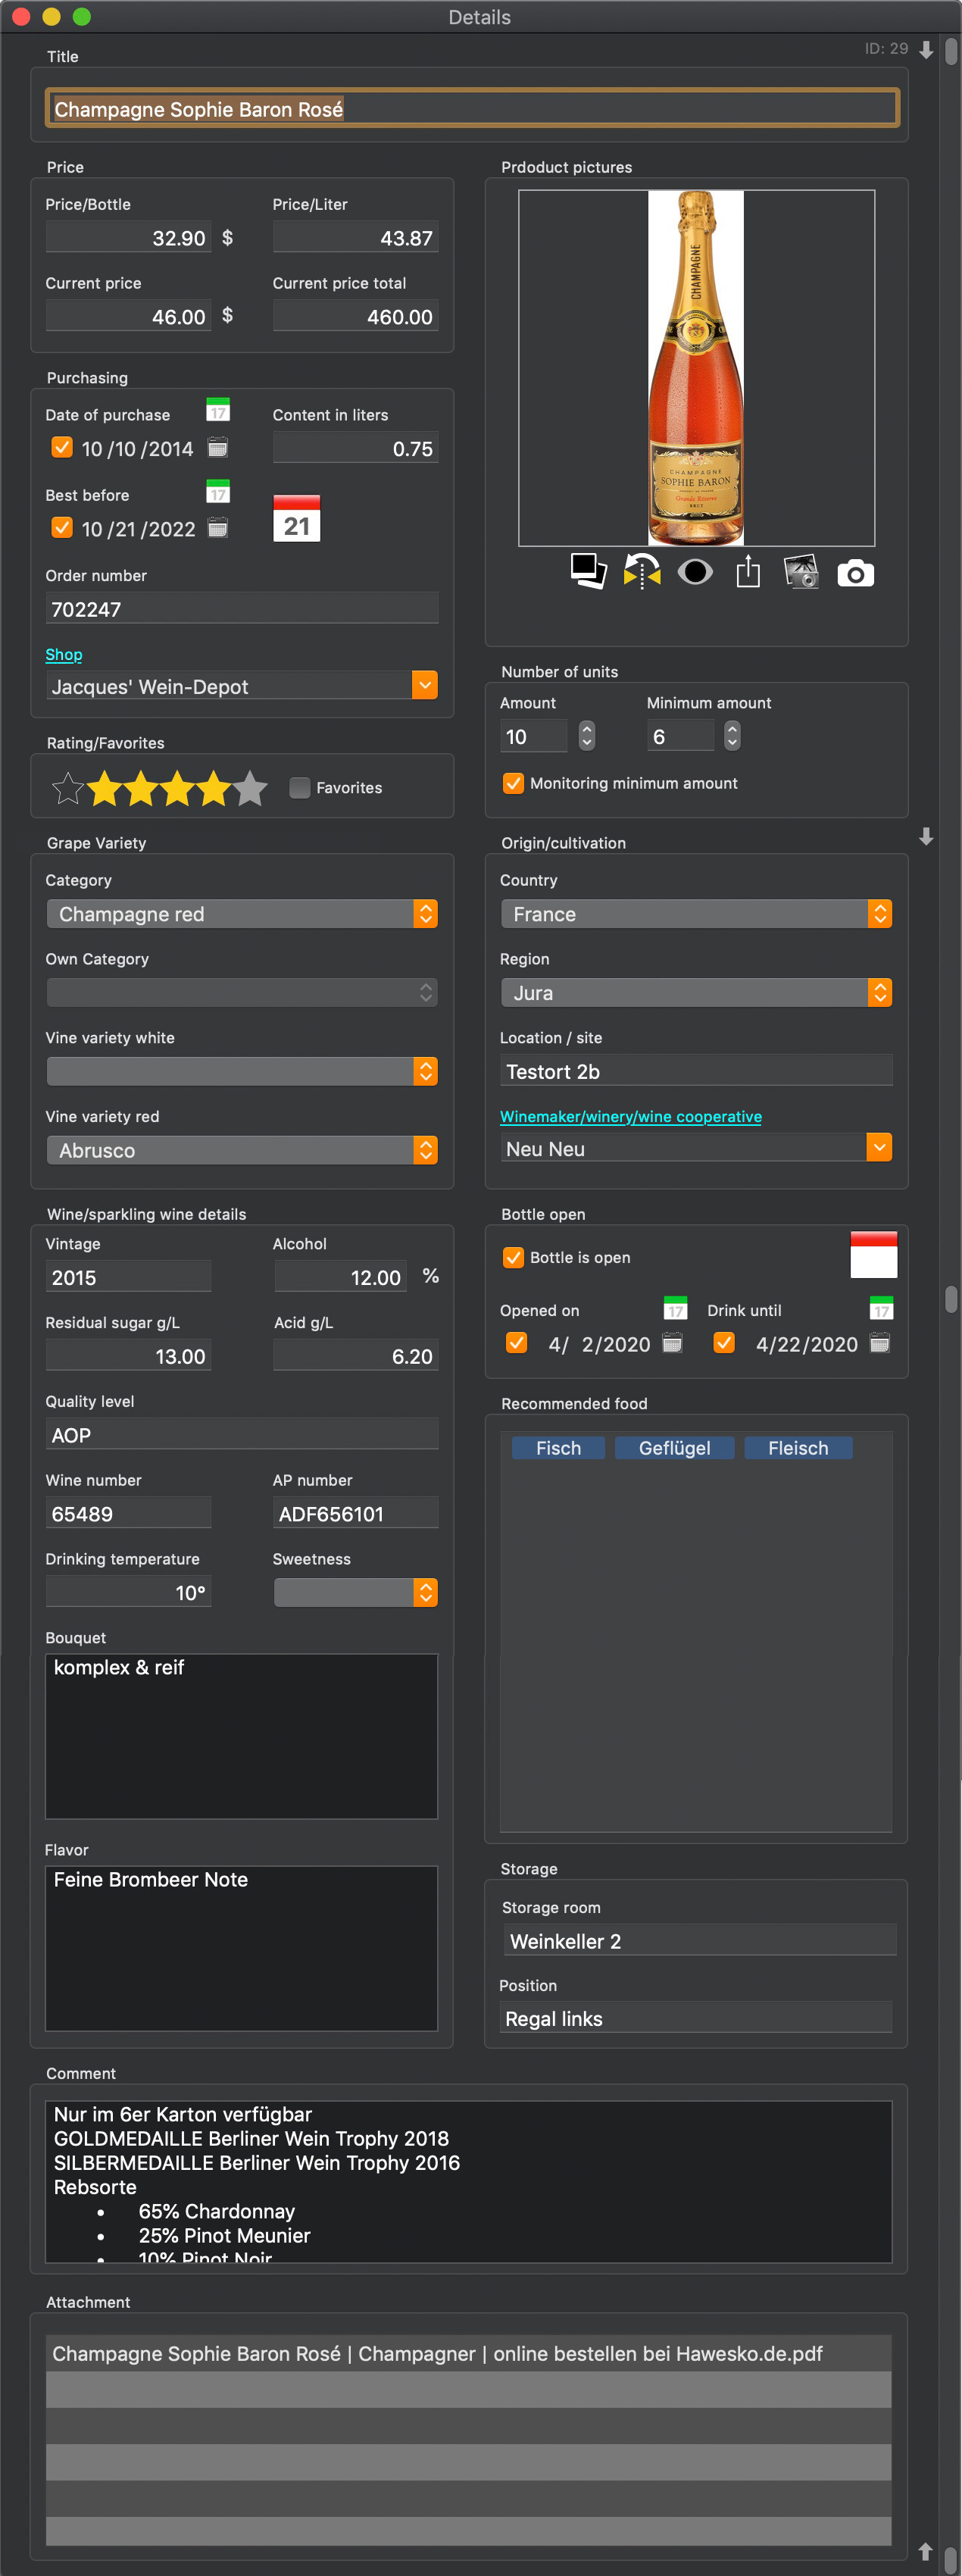Click the camera capture icon
Viewport: 962px width, 2576px height.
(855, 574)
